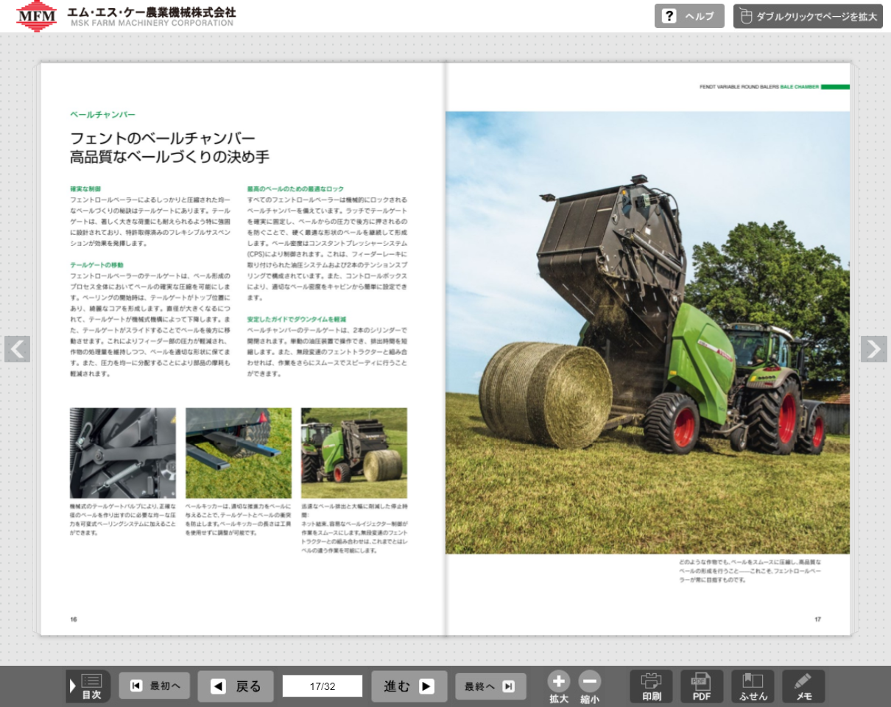The height and width of the screenshot is (707, 891).
Task: Advance one page with 進む
Action: [409, 686]
